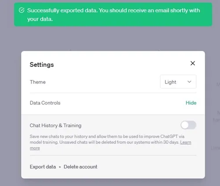Select the Data Controls row label

coord(45,103)
